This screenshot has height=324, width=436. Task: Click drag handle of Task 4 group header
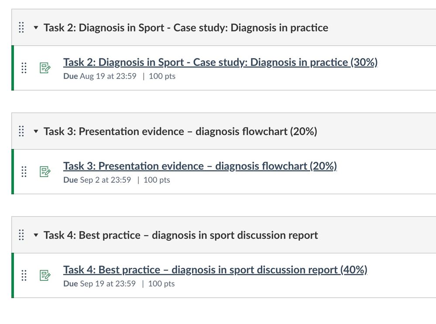tap(21, 235)
